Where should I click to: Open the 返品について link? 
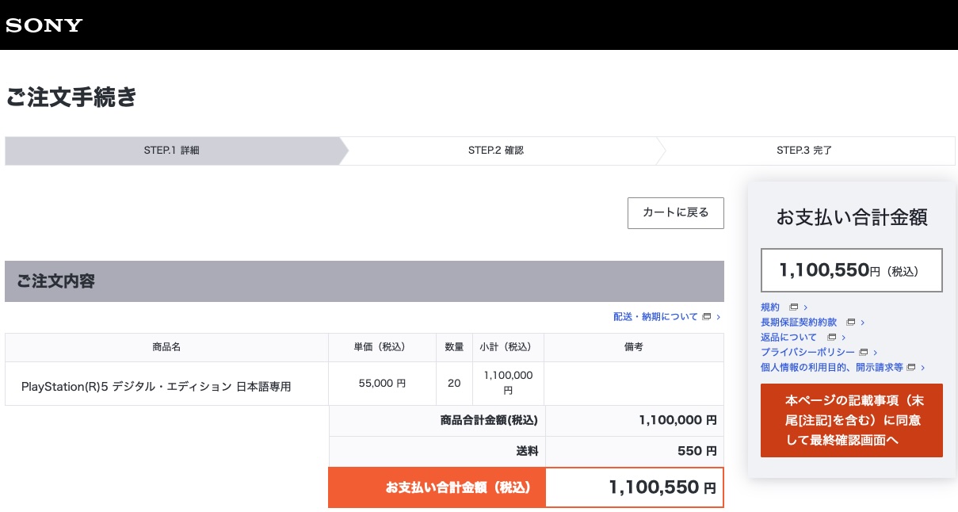[788, 338]
